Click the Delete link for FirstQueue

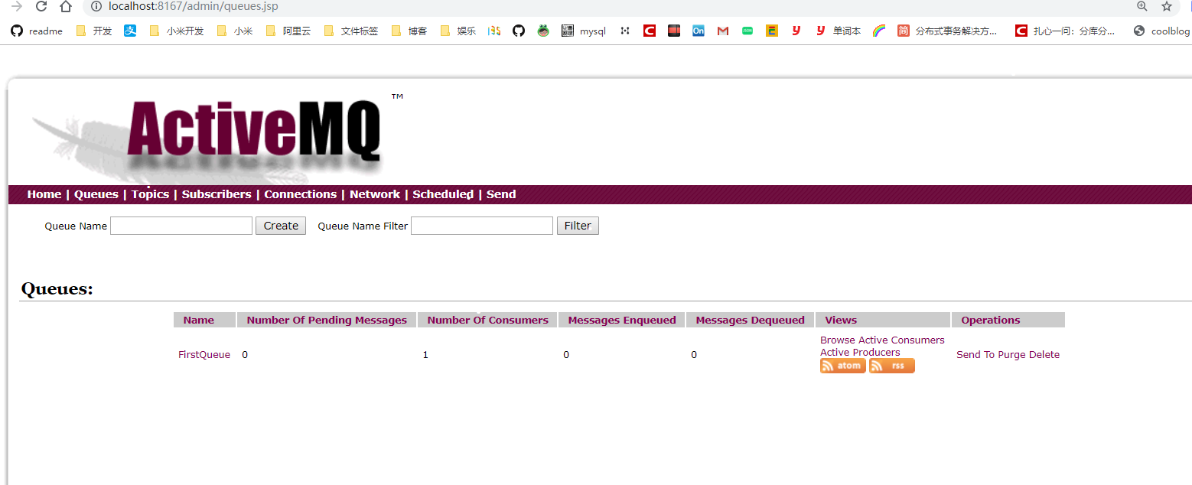pyautogui.click(x=1044, y=355)
